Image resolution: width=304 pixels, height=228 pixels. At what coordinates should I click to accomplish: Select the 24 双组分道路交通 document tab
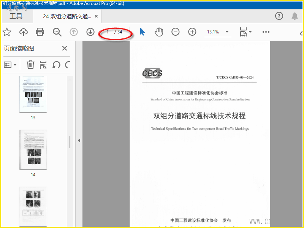tap(67, 16)
